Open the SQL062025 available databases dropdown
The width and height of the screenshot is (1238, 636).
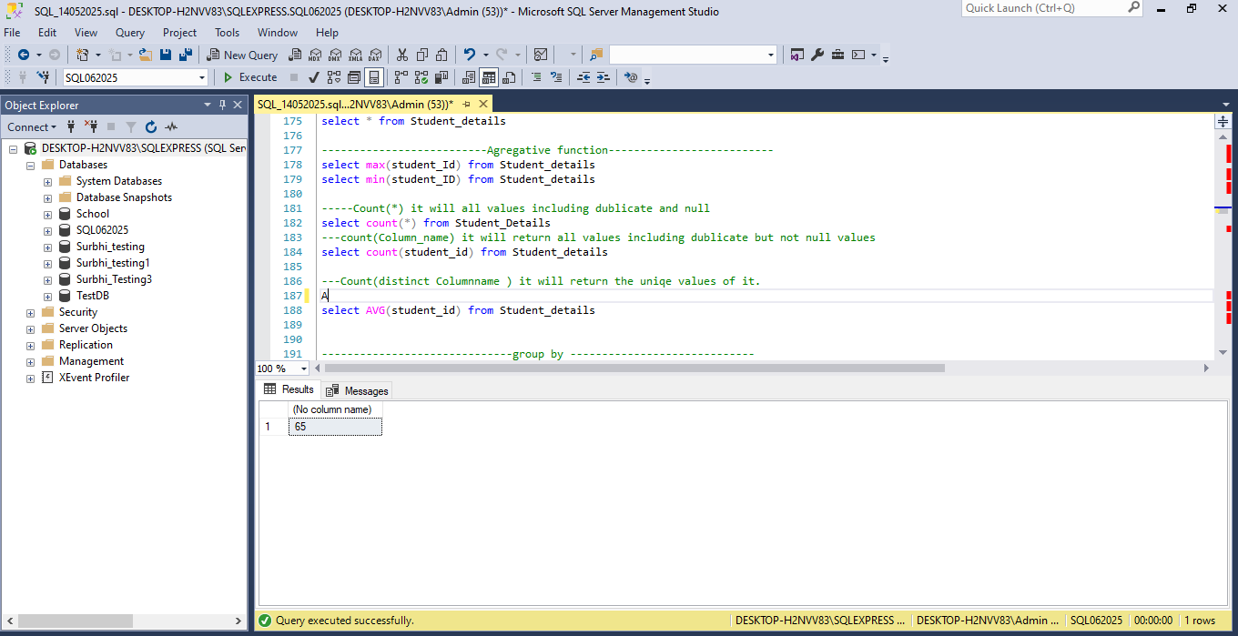(x=202, y=78)
